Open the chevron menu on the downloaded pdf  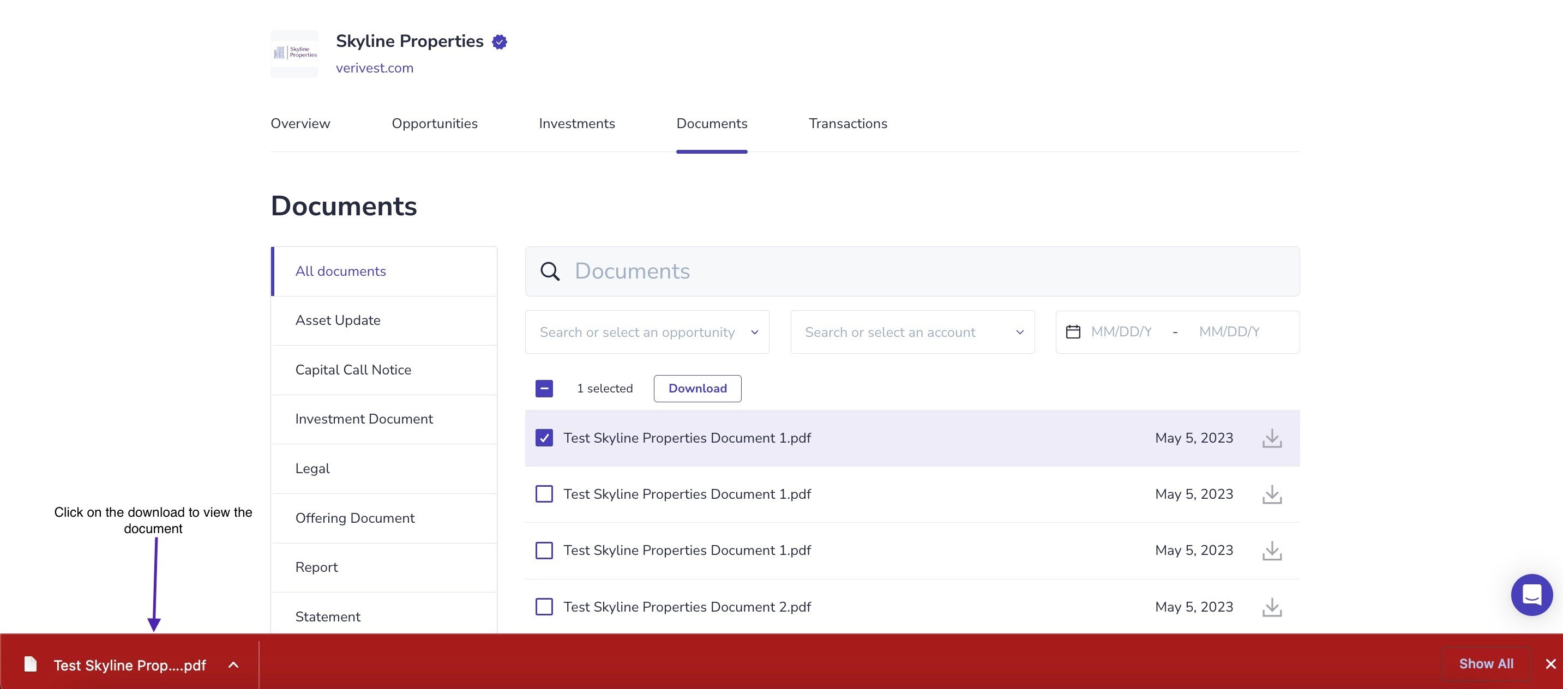coord(233,664)
